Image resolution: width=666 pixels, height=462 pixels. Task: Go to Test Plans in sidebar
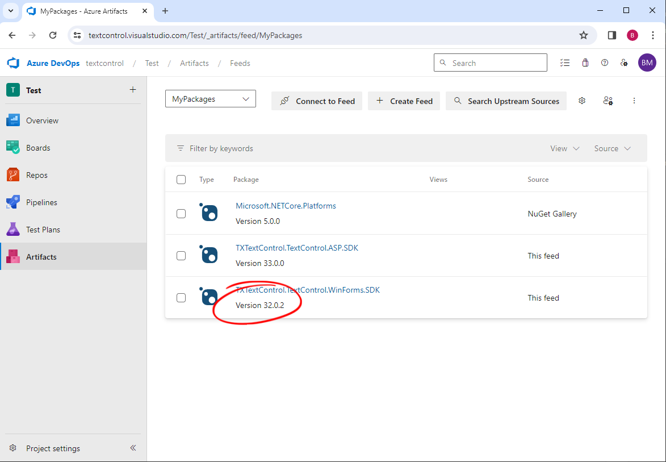coord(73,230)
